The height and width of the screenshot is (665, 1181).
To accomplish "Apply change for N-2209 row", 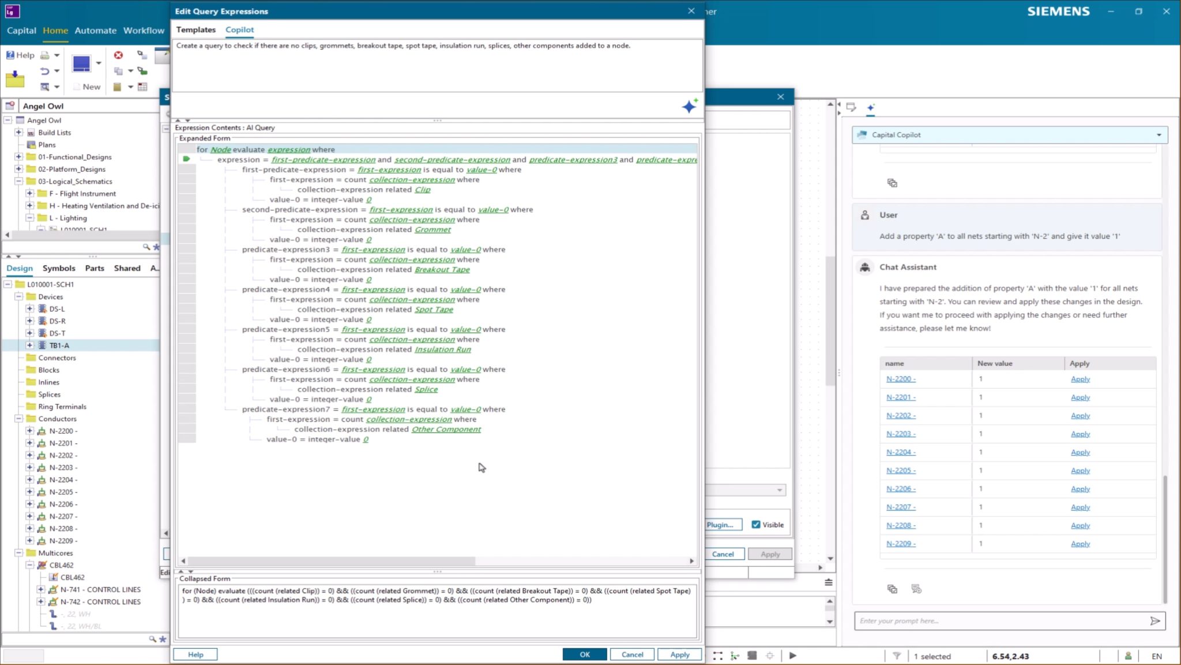I will coord(1080,544).
